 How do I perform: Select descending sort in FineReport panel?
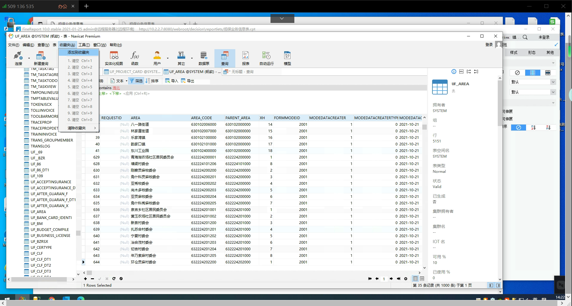tap(548, 128)
